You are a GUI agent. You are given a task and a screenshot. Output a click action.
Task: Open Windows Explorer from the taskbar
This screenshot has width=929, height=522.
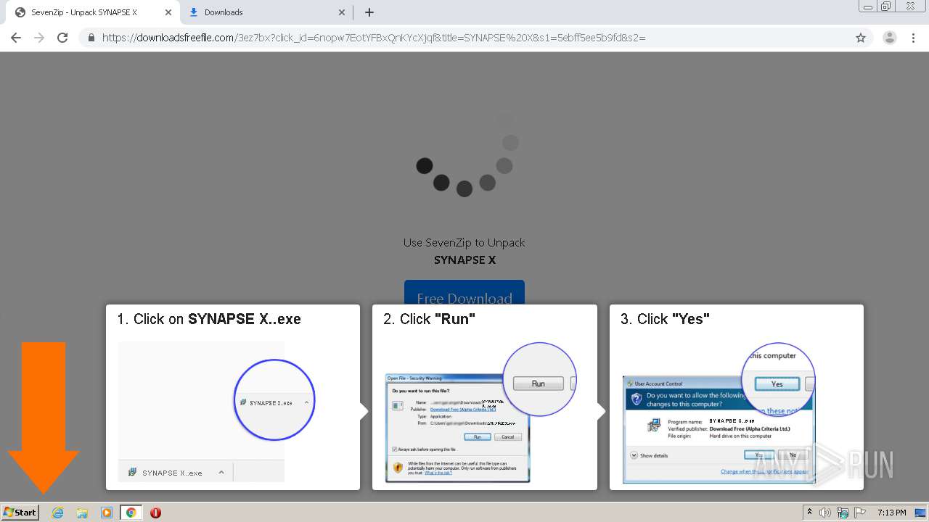pos(82,513)
